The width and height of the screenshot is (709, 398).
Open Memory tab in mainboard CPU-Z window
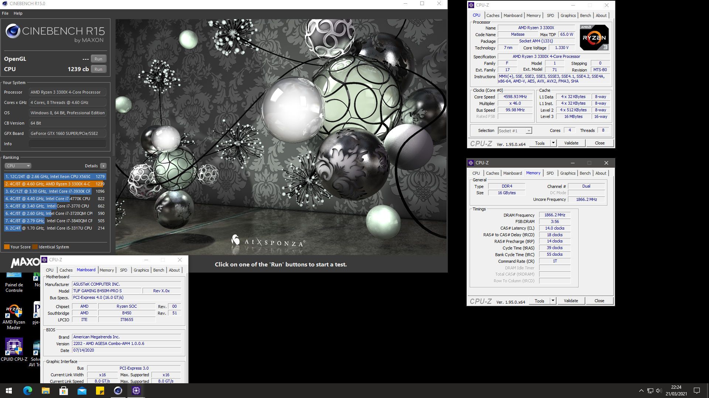107,270
